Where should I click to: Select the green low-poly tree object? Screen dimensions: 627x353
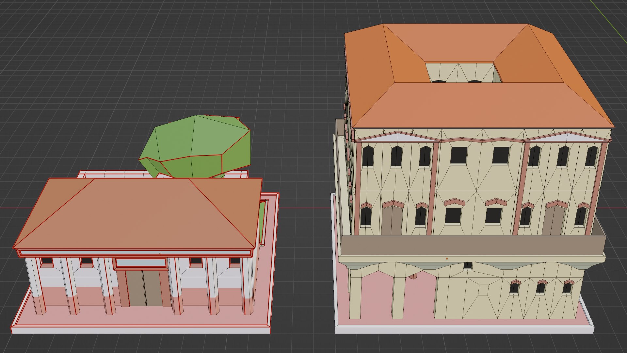point(196,147)
